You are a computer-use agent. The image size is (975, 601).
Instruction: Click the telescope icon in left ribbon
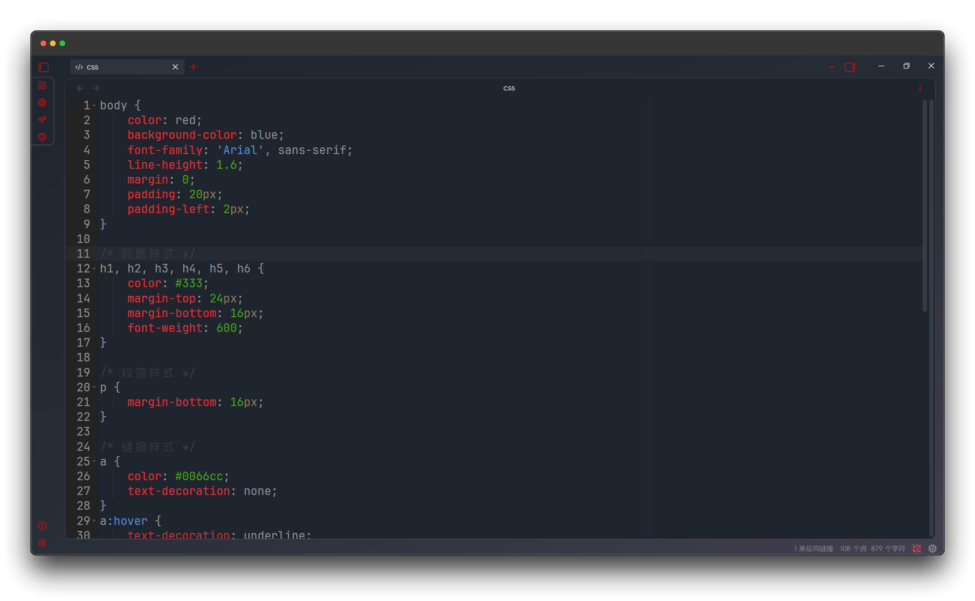coord(42,119)
